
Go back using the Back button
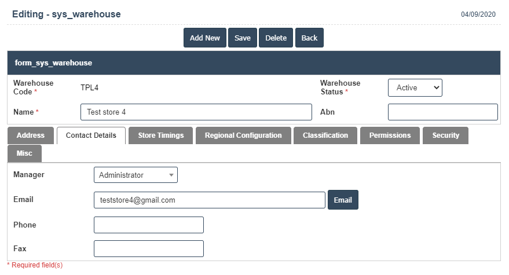click(x=309, y=38)
